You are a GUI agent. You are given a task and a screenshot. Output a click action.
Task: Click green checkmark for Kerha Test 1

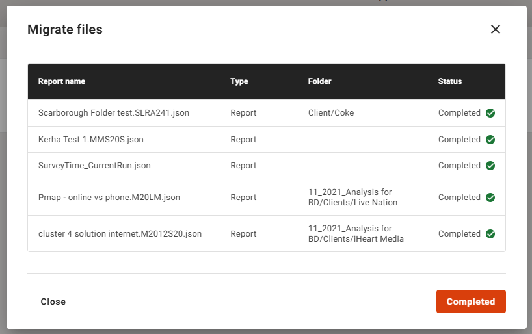pyautogui.click(x=490, y=140)
